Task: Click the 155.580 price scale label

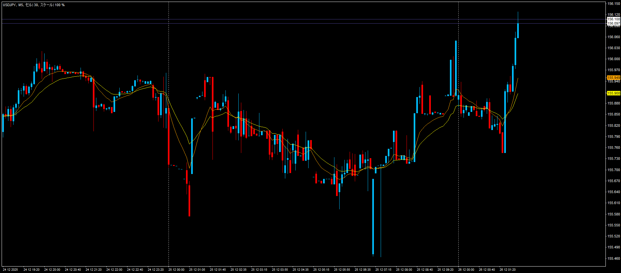Action: pyautogui.click(x=614, y=214)
